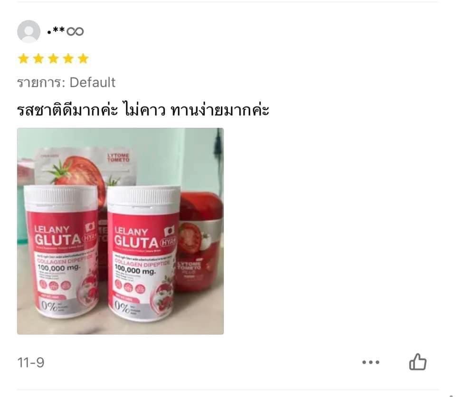Tap the right Lelany Gluta jar in photo
The image size is (456, 397).
pyautogui.click(x=143, y=254)
